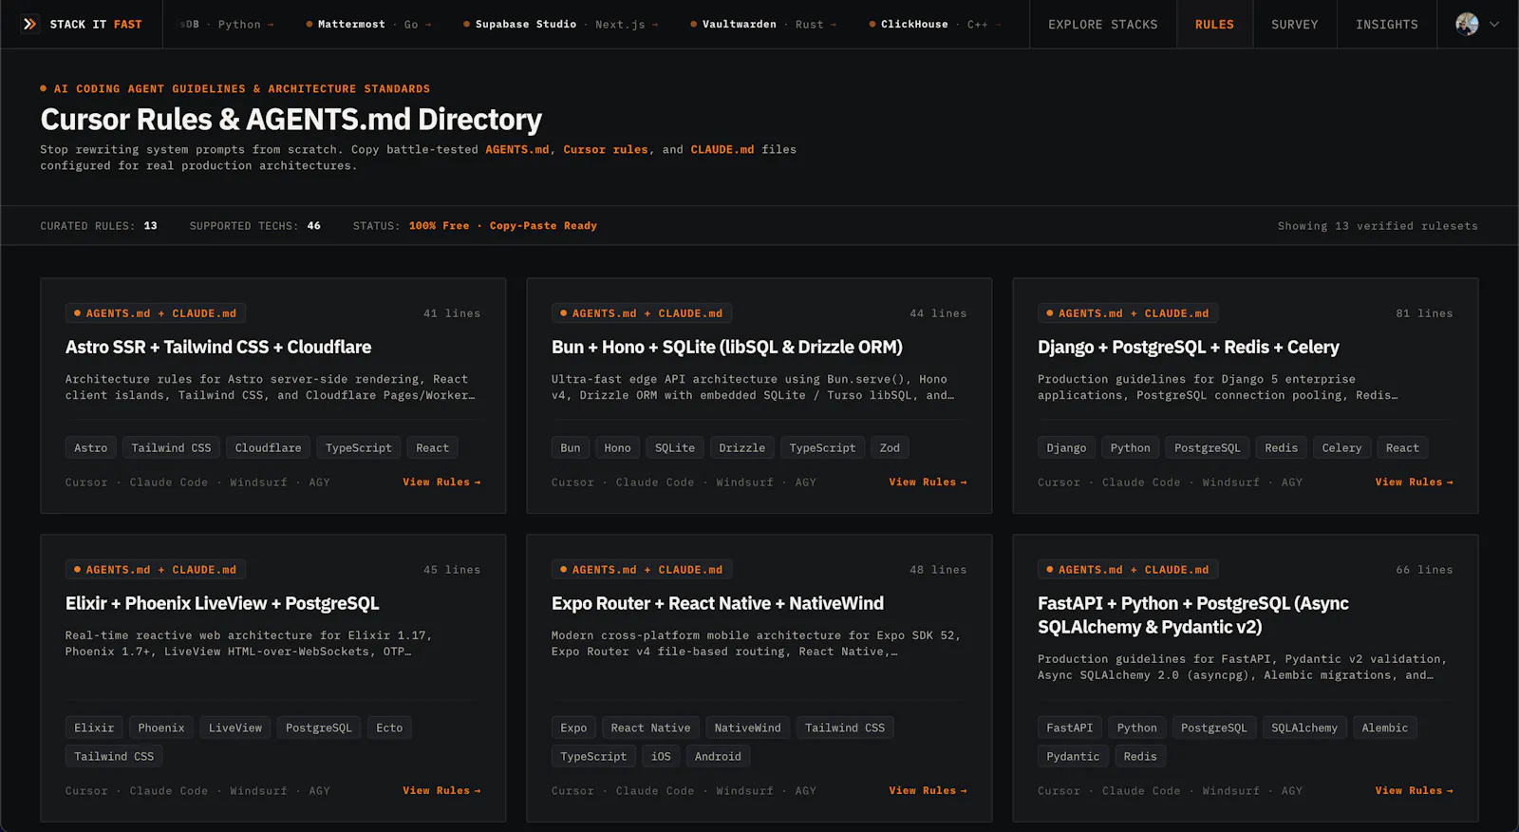Screen dimensions: 1519x832
Task: Open the Explore Stacks tab
Action: point(1102,25)
